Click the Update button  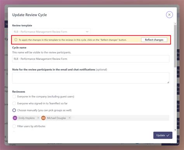coord(163,135)
